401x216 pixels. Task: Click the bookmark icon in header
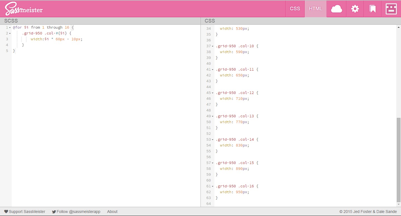pos(373,9)
